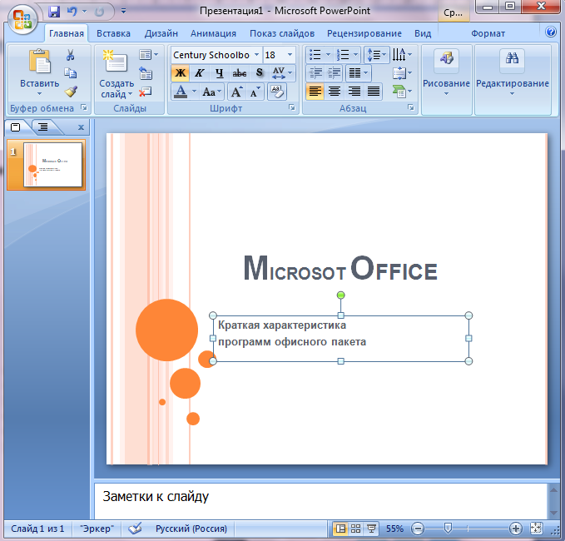Click the New Slide icon

pos(116,62)
